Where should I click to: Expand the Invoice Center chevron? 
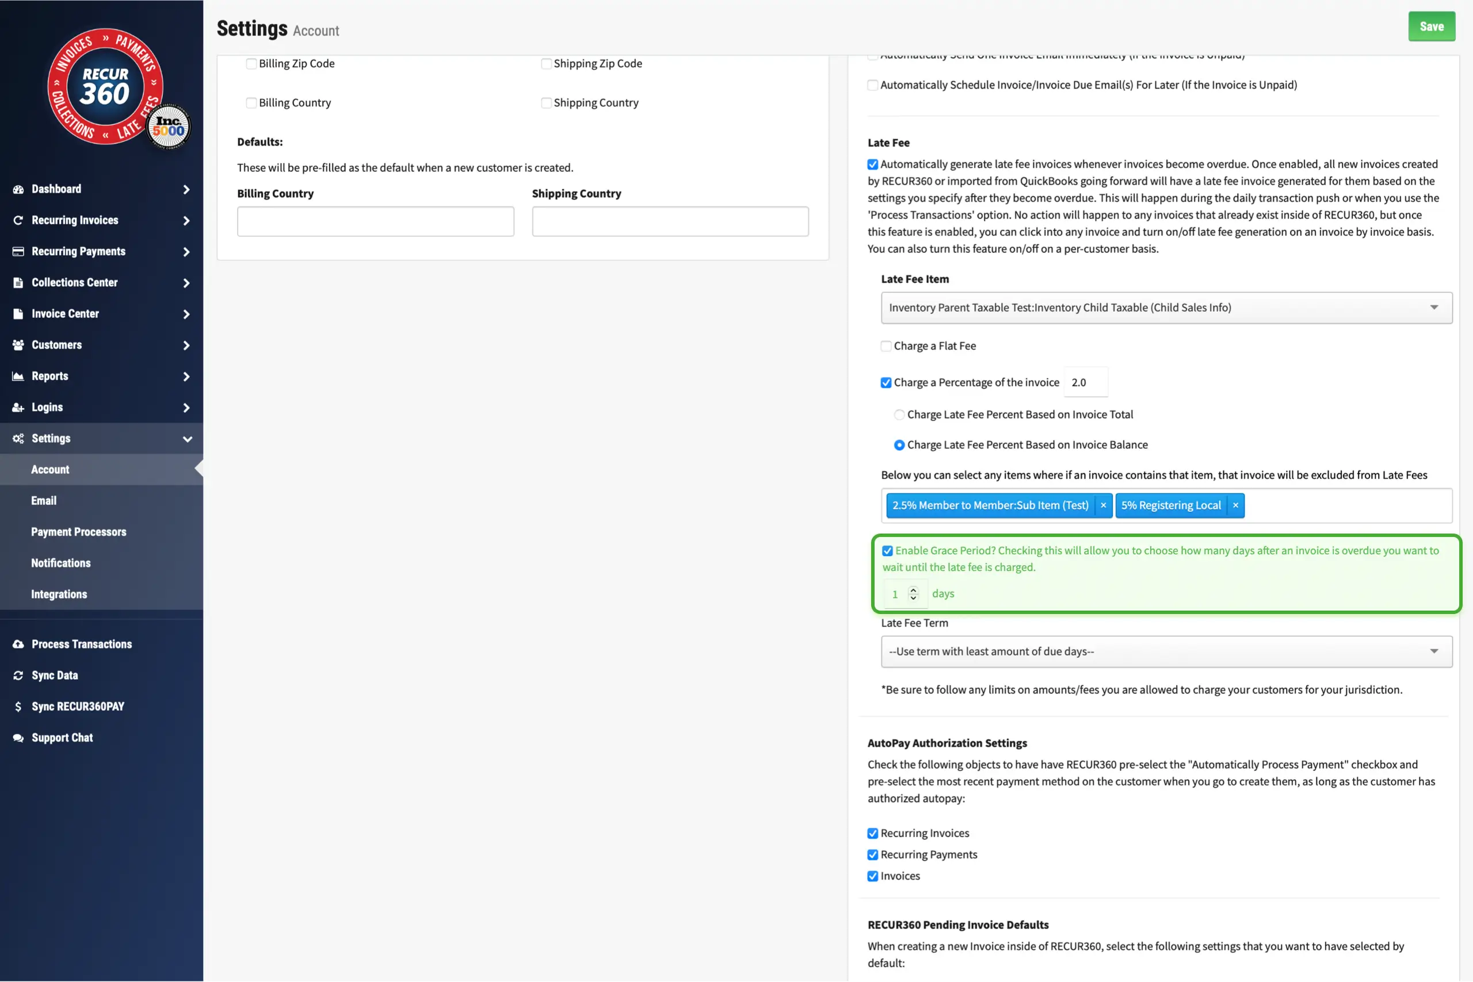pyautogui.click(x=186, y=314)
